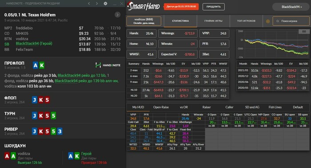Click voditza name in showdown
Screen dimensions: 311x168
point(24,153)
